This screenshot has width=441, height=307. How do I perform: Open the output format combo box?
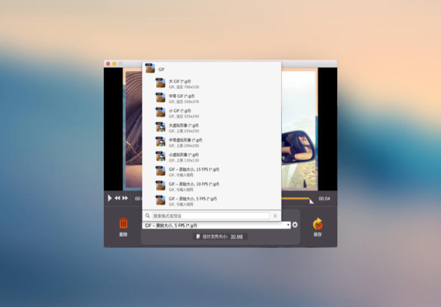pyautogui.click(x=216, y=225)
